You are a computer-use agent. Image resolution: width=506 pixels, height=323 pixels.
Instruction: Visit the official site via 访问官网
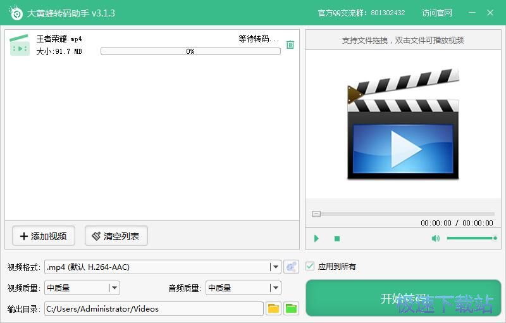tap(437, 13)
